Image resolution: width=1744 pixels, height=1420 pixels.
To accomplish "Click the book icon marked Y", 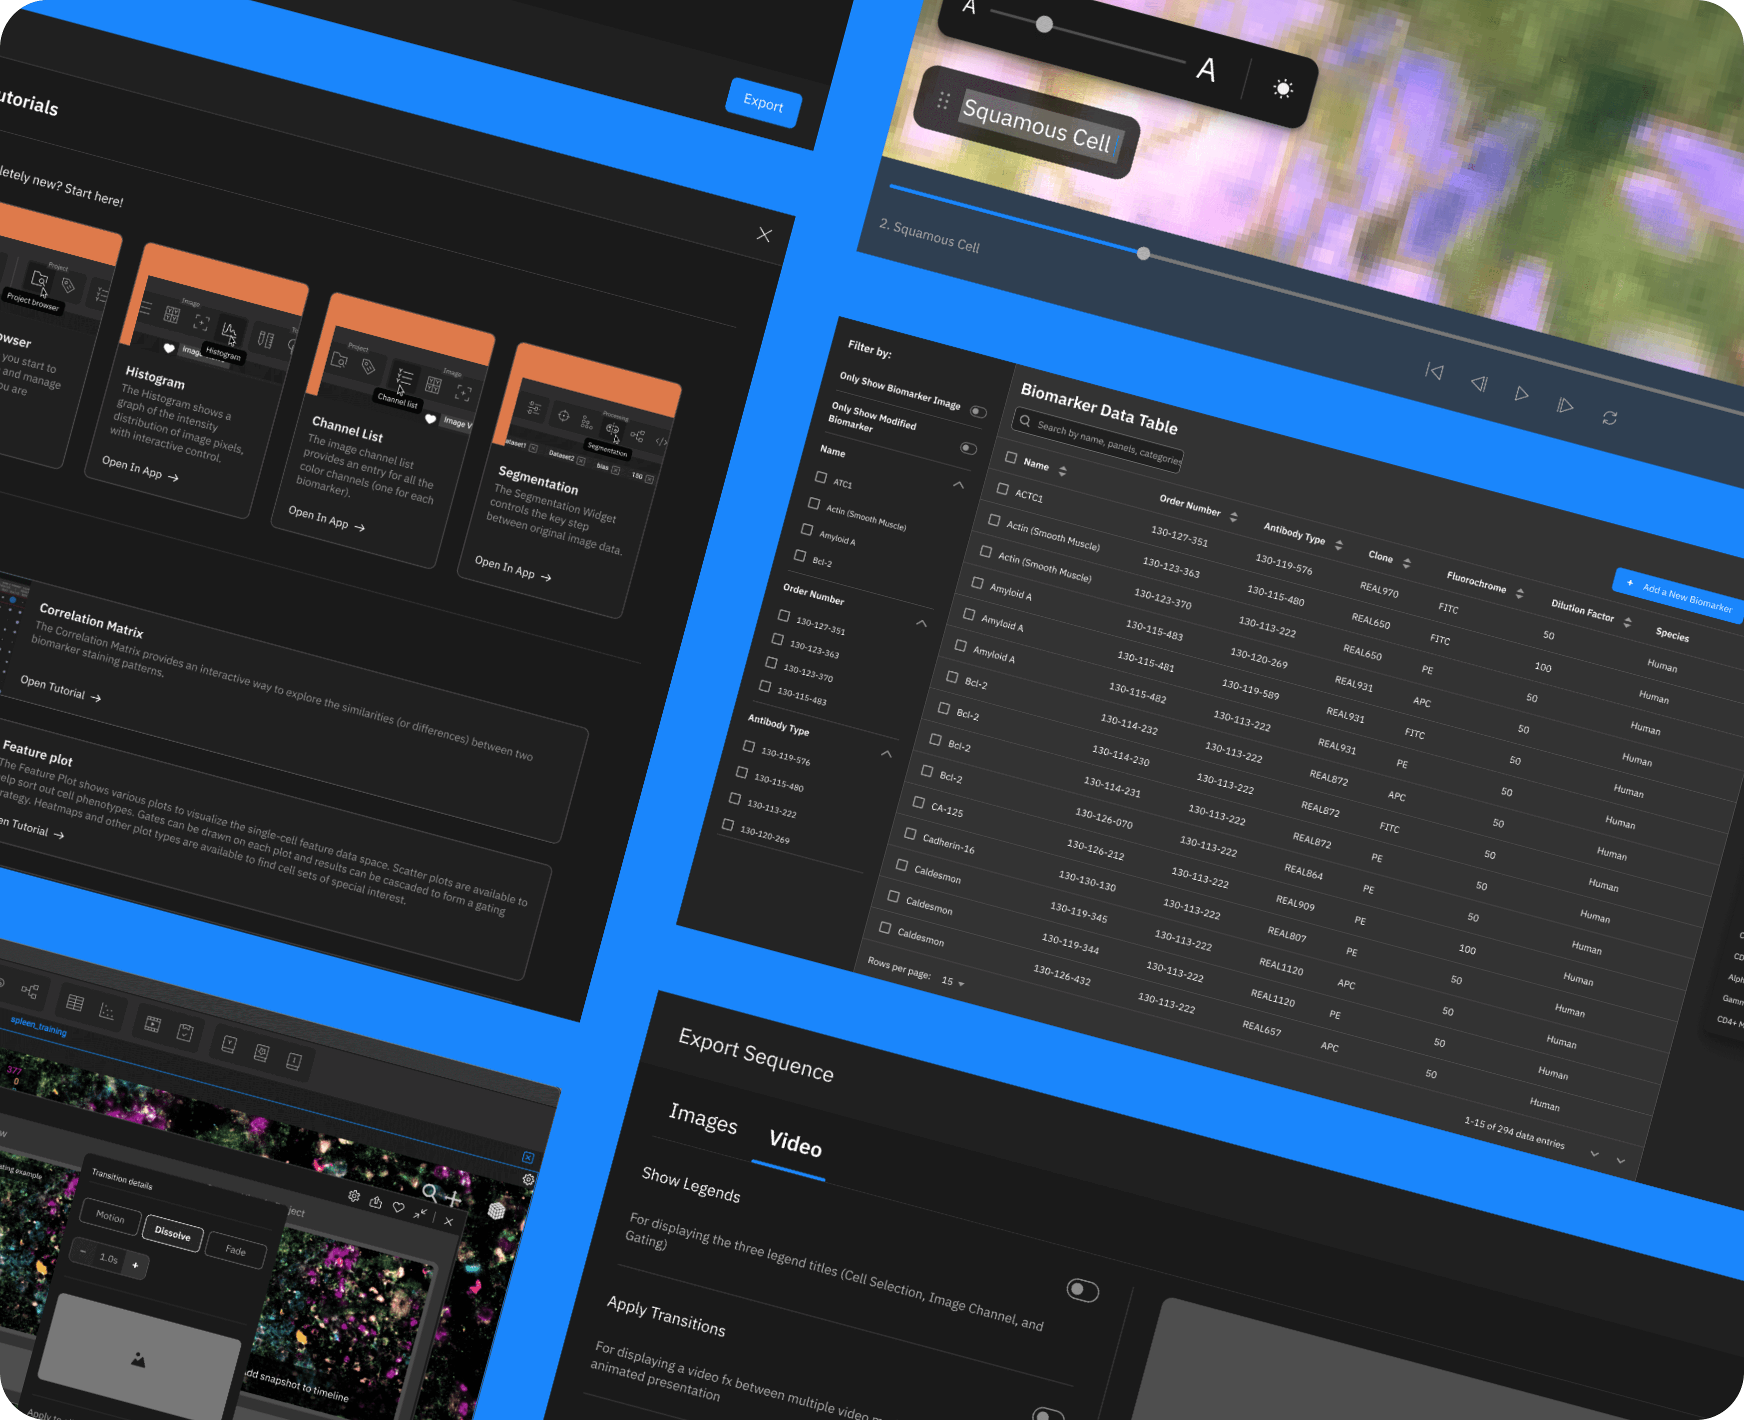I will tap(229, 1044).
